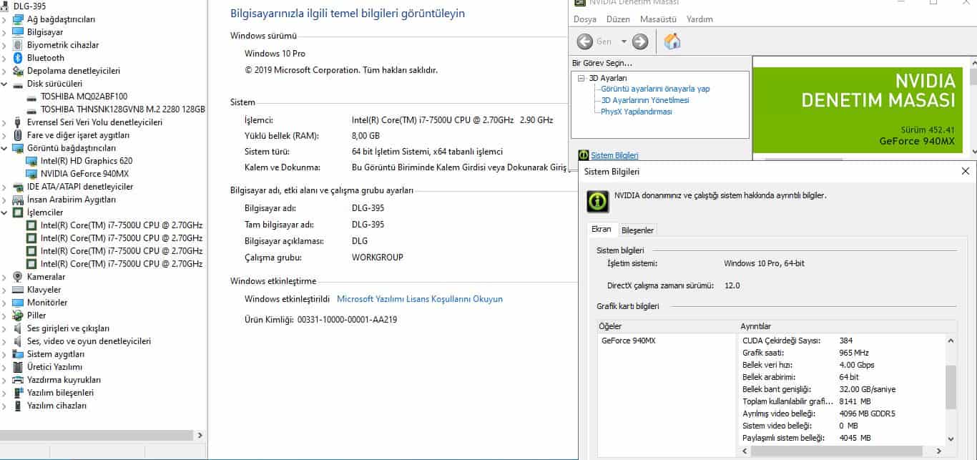Click the Monitörler monitor icon

(18, 303)
